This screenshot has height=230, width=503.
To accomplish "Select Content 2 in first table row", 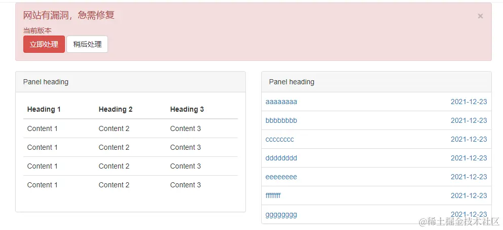I will tap(114, 128).
